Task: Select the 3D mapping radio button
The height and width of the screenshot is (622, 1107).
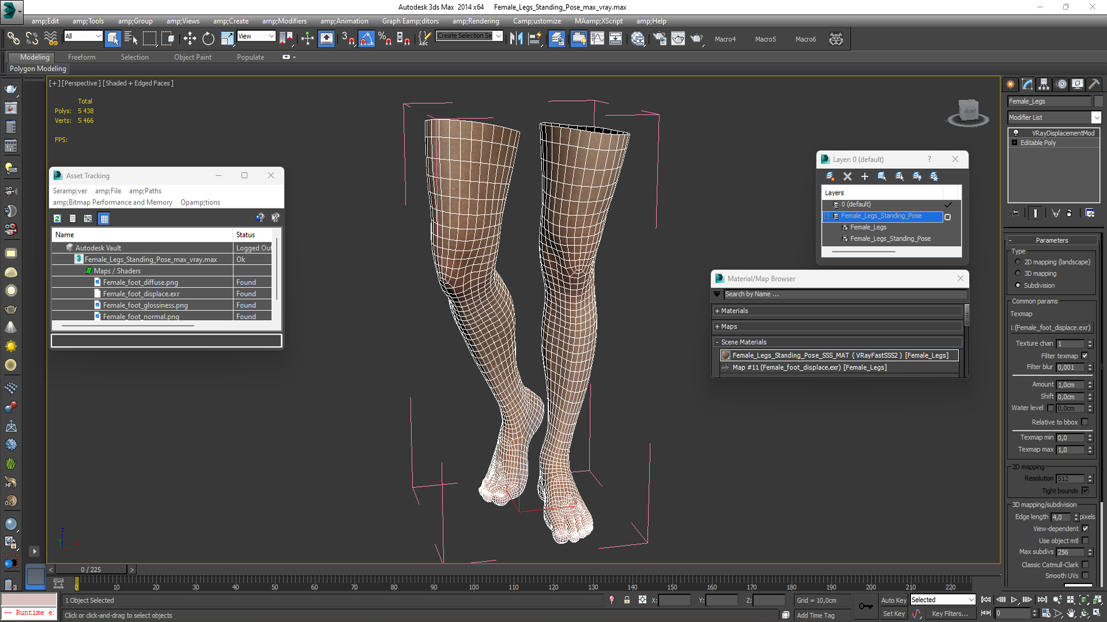Action: tap(1018, 274)
